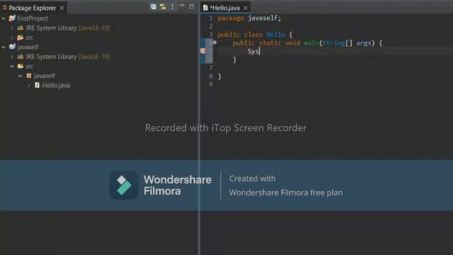The height and width of the screenshot is (255, 453).
Task: Select the javaself package row
Action: point(44,76)
